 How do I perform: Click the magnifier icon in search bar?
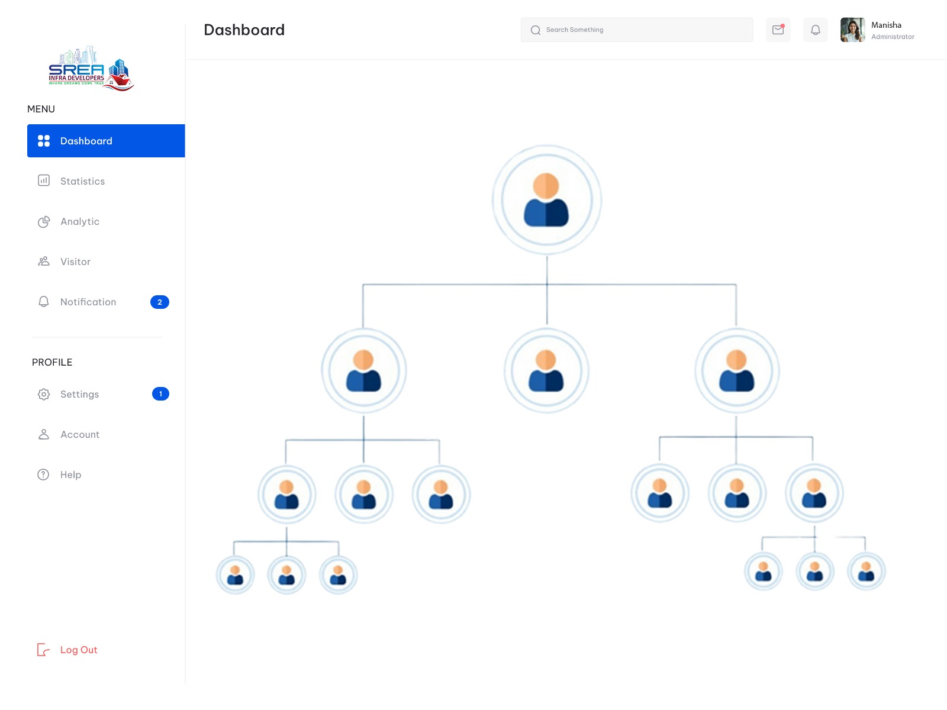[536, 30]
